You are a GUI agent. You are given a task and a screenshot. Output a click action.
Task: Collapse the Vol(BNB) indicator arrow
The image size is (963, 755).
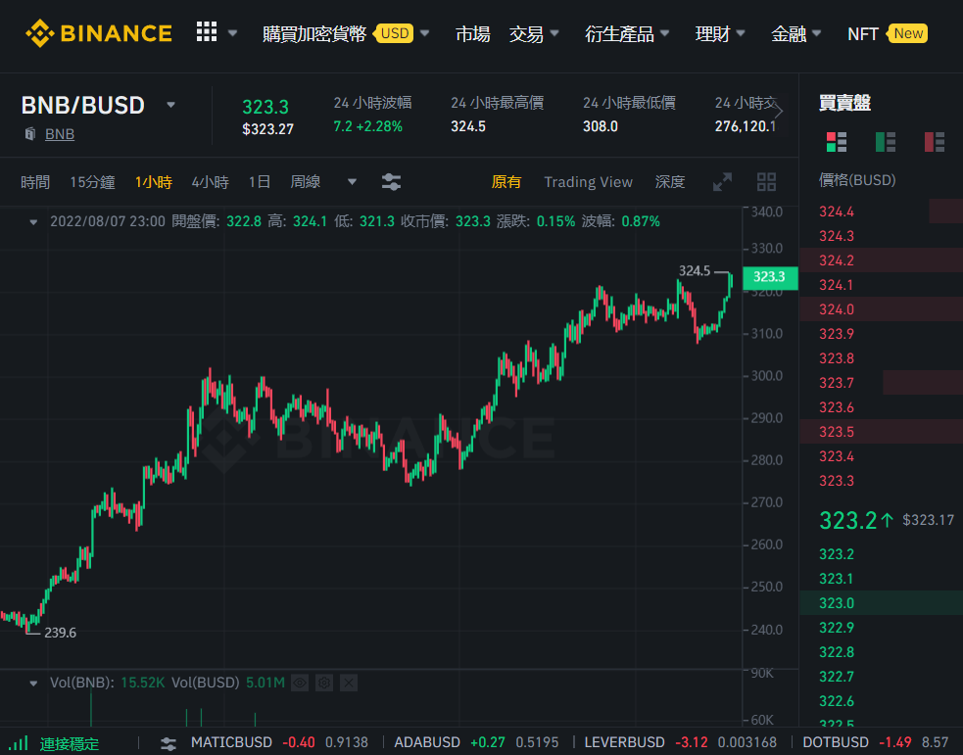pos(33,684)
